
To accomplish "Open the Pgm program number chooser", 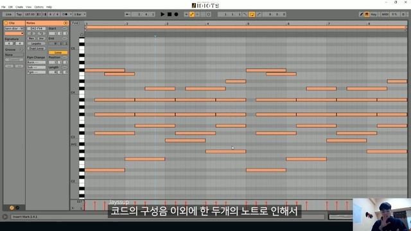I will pyautogui.click(x=37, y=73).
